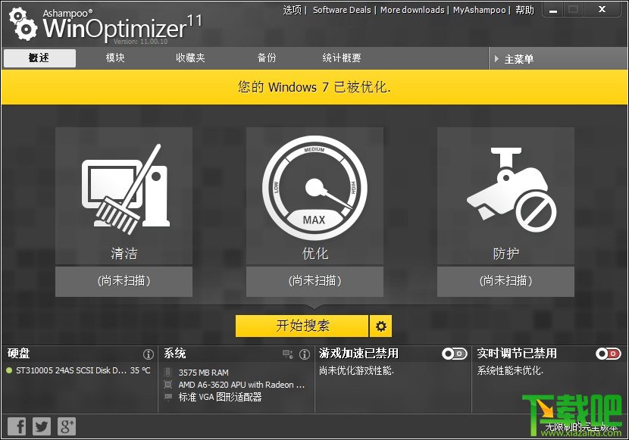Click the 尚未优化游戏性能 status text

tap(357, 370)
